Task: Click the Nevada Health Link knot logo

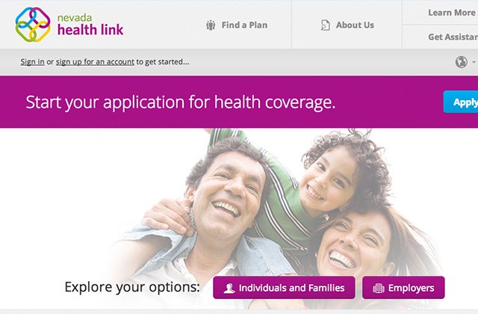Action: pos(33,25)
